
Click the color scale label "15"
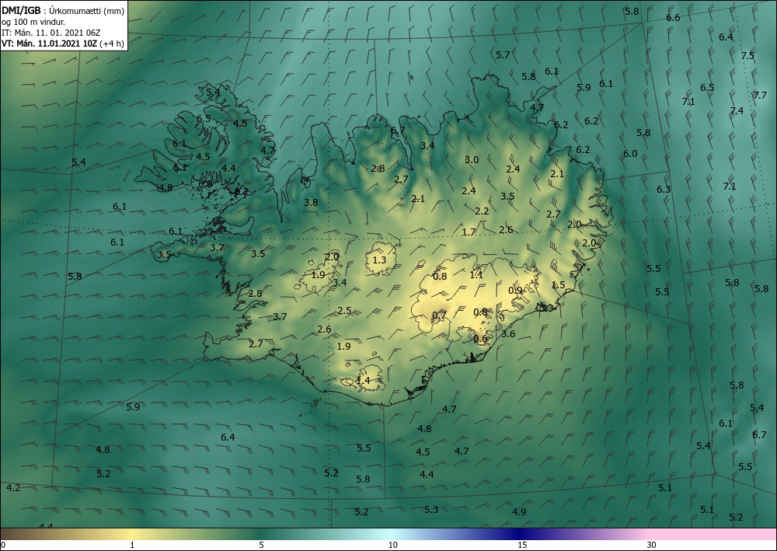522,545
